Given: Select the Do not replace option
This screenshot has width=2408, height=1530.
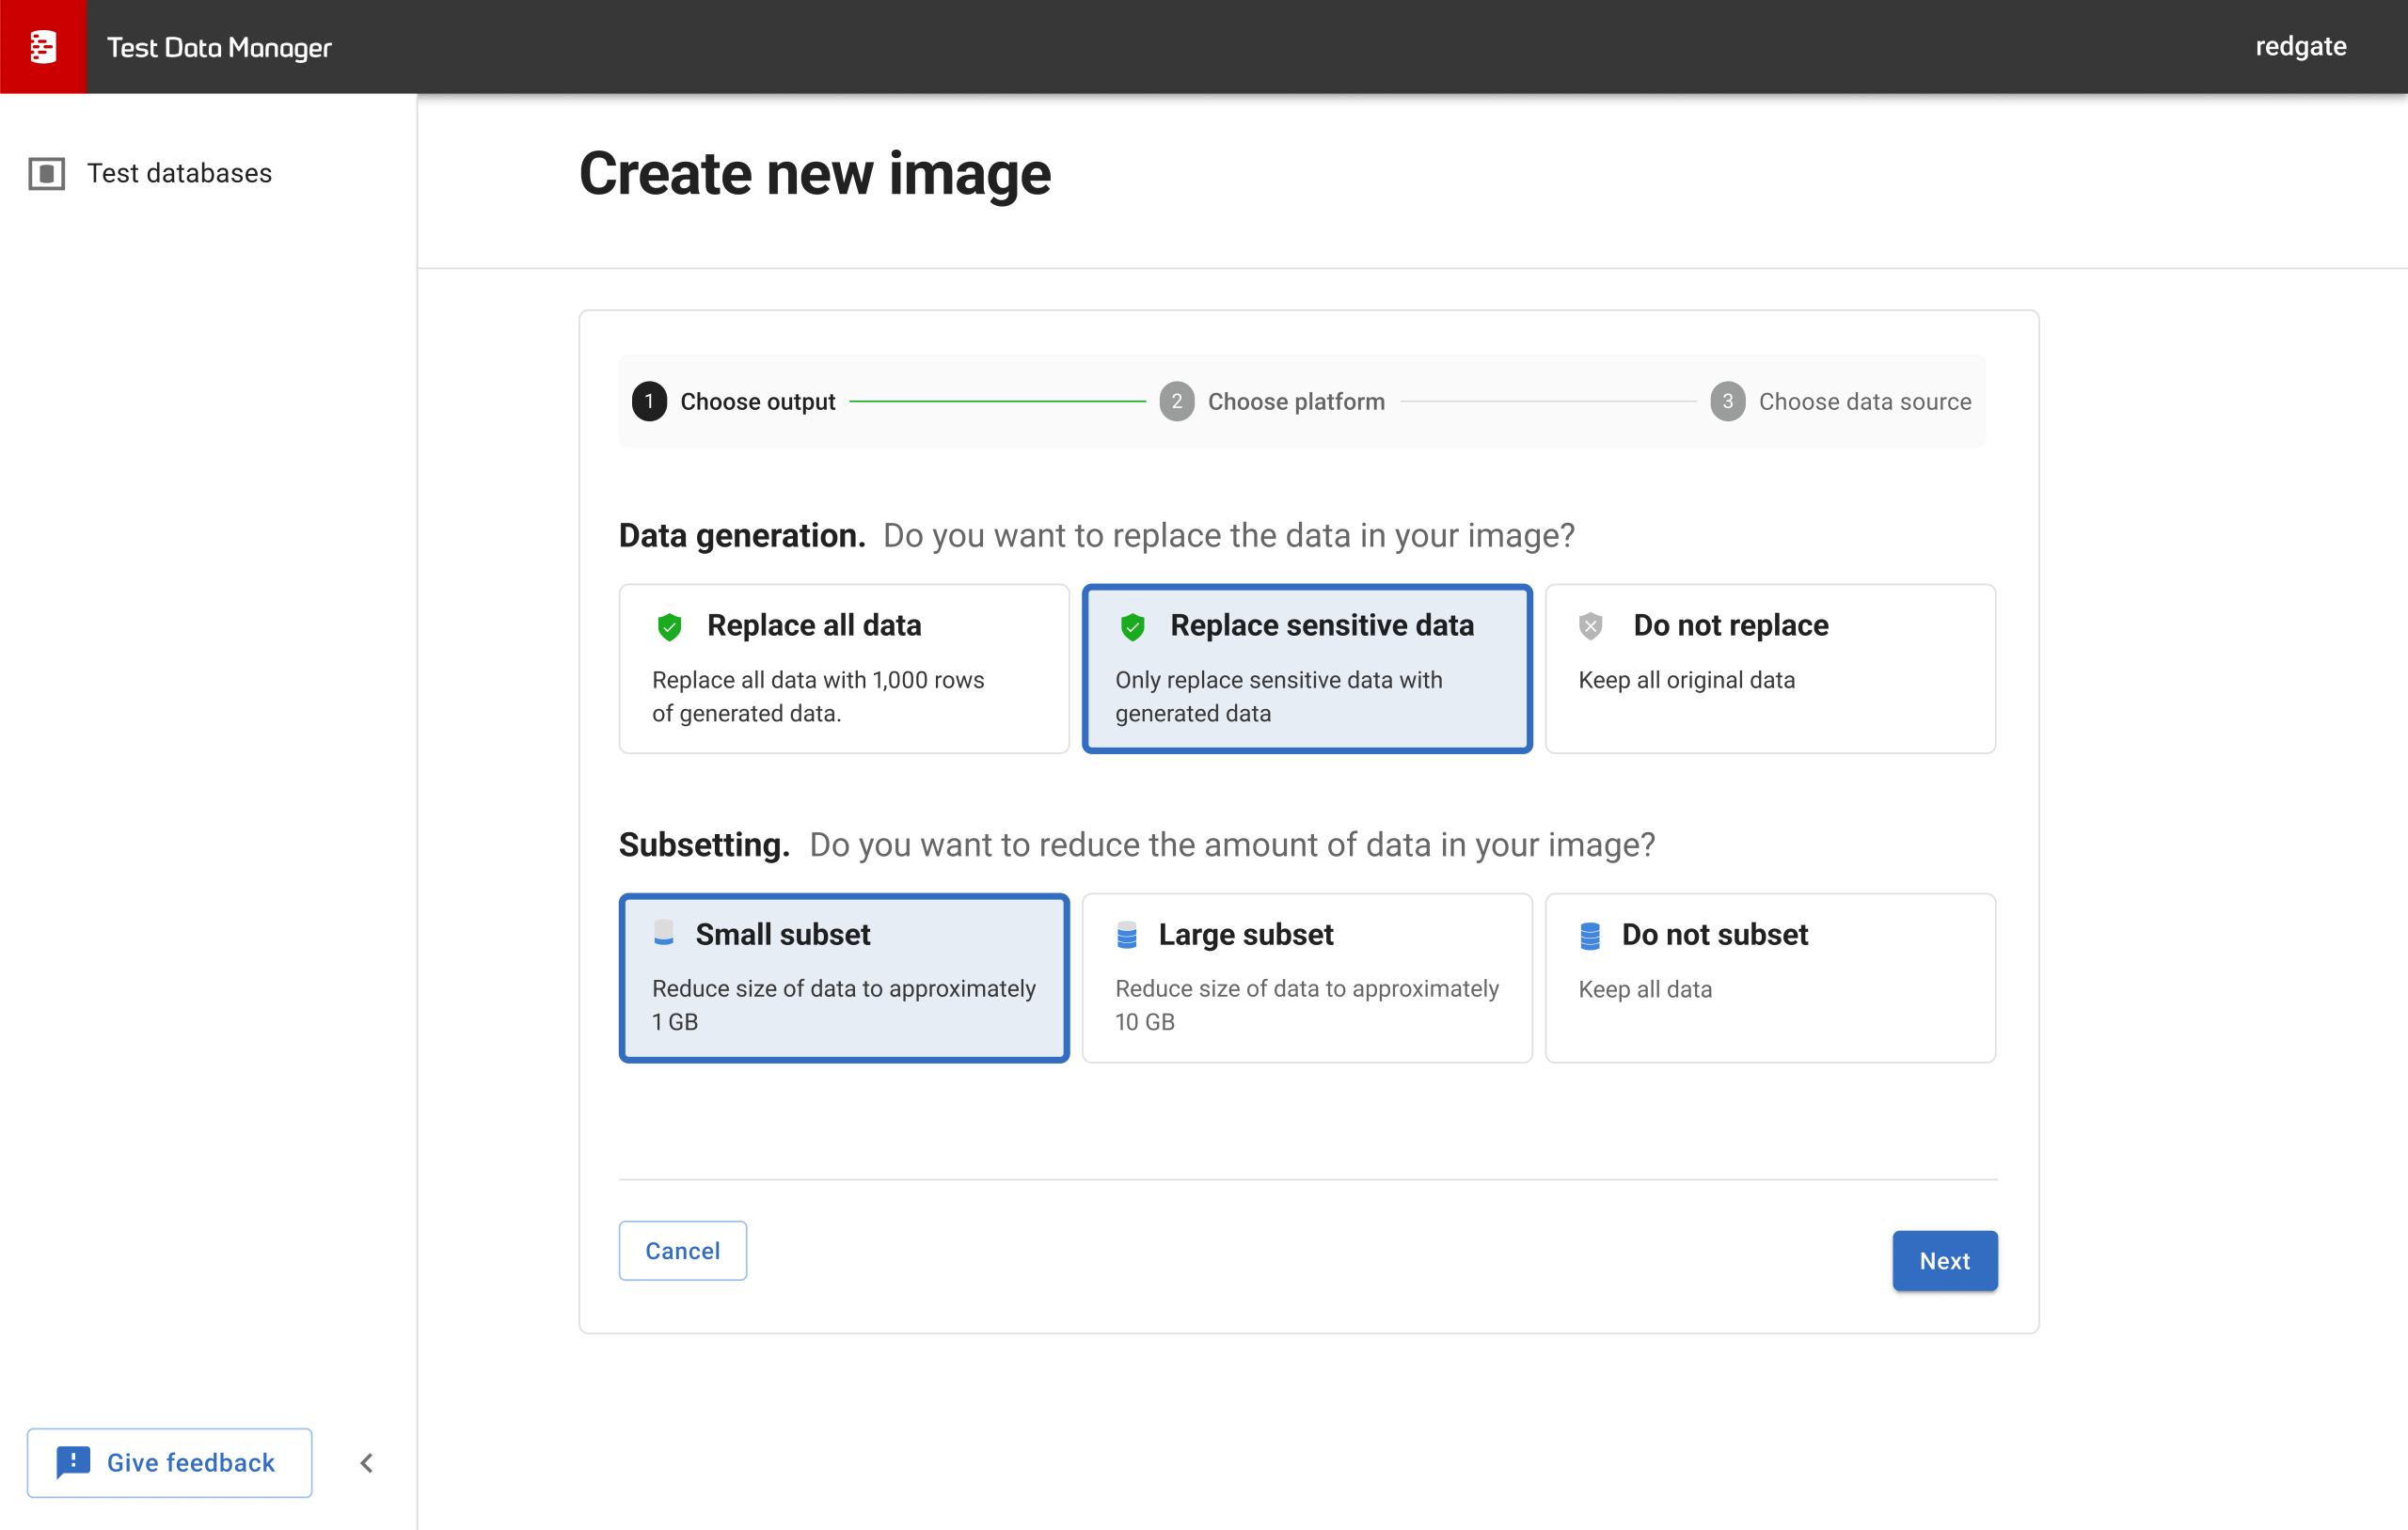Looking at the screenshot, I should 1770,668.
